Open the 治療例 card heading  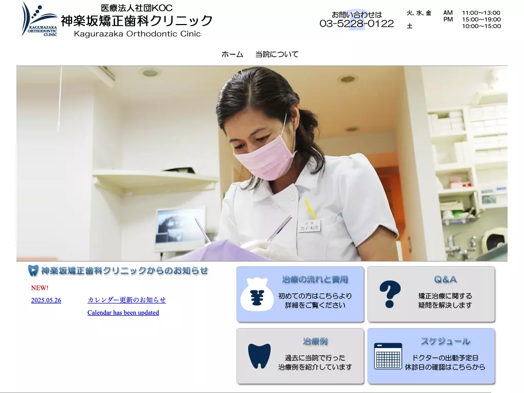pyautogui.click(x=315, y=341)
